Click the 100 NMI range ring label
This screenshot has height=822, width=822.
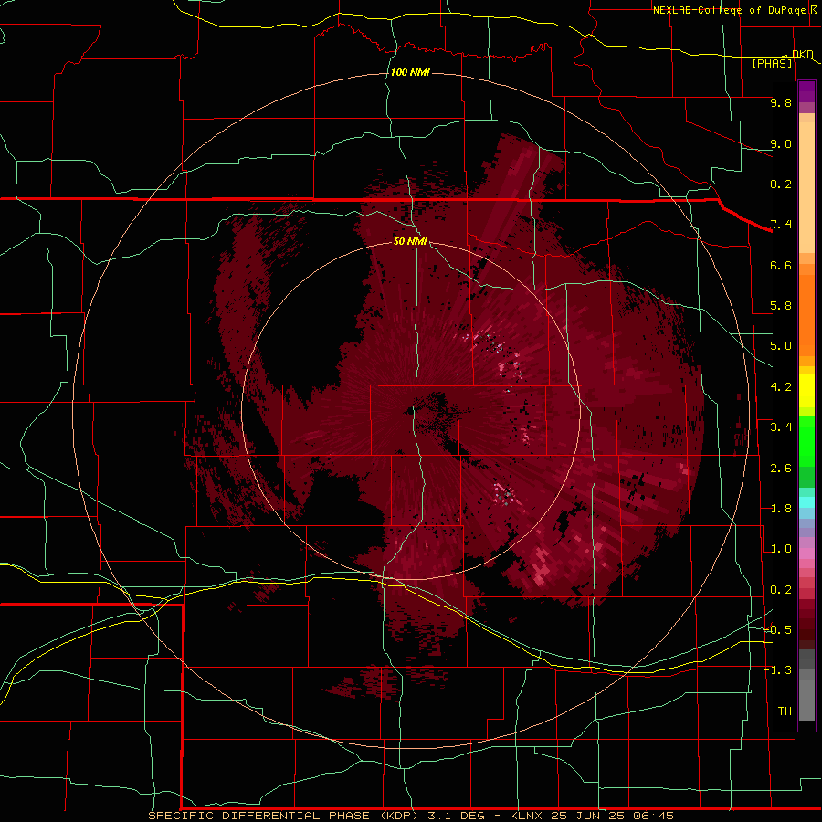click(x=410, y=72)
